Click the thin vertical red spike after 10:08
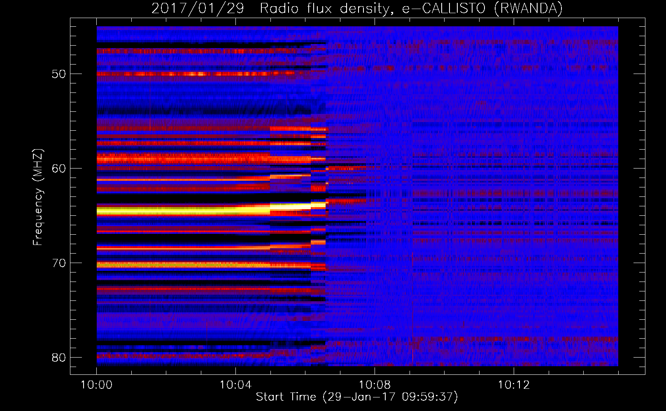This screenshot has width=666, height=411. click(x=412, y=308)
